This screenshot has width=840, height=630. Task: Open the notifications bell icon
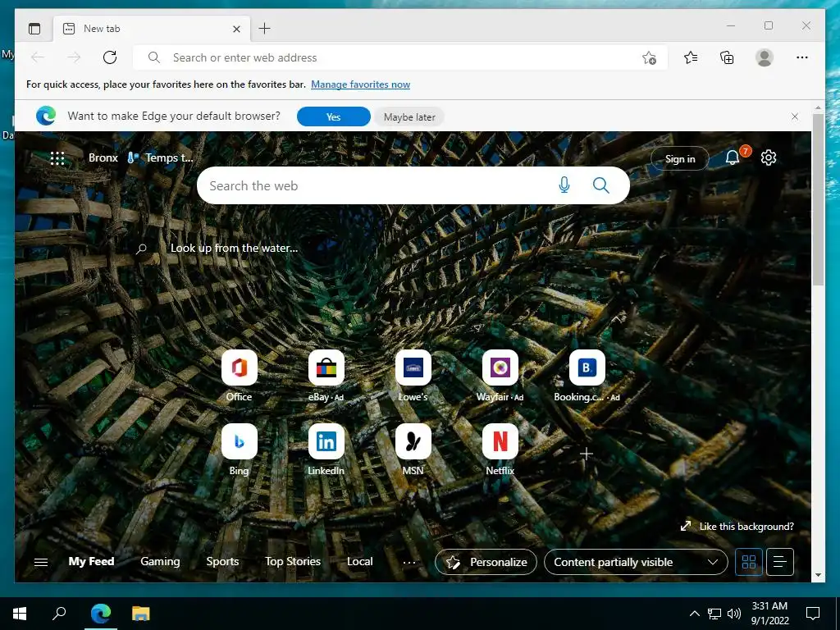tap(733, 157)
